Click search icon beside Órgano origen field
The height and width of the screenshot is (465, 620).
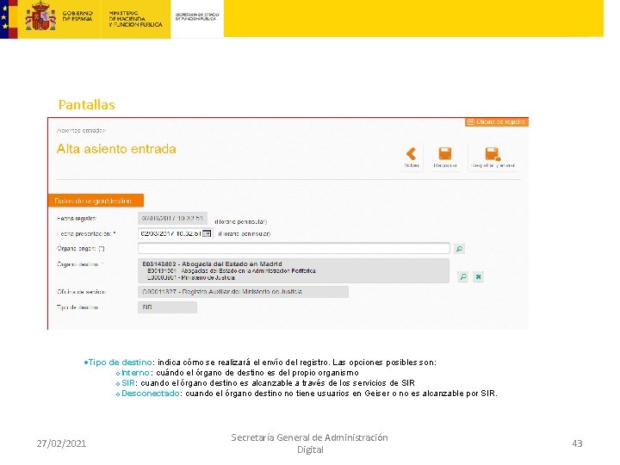click(x=459, y=249)
